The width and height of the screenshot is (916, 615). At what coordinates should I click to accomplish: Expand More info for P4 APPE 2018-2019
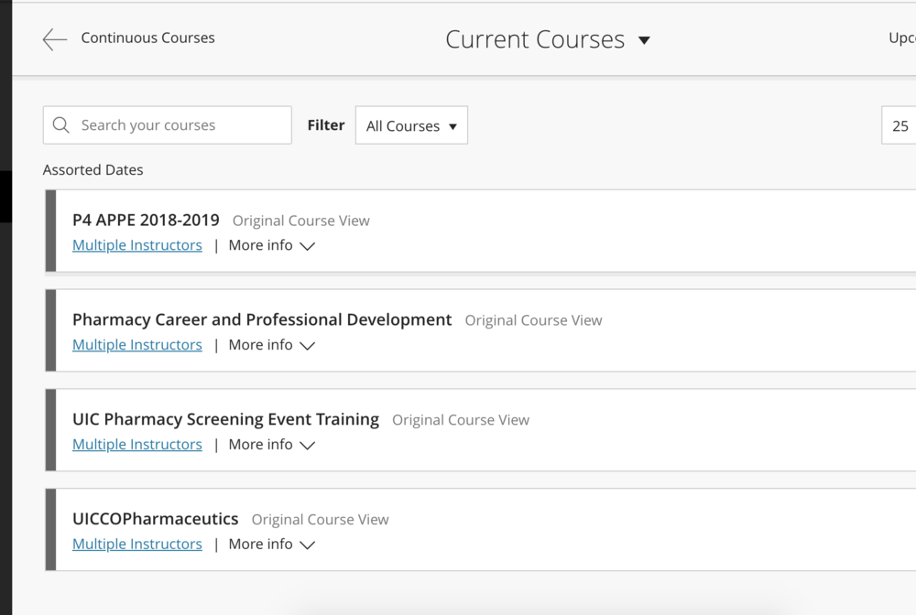pyautogui.click(x=271, y=245)
